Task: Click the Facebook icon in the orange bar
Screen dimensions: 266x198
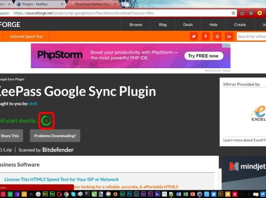Action: [x=206, y=36]
